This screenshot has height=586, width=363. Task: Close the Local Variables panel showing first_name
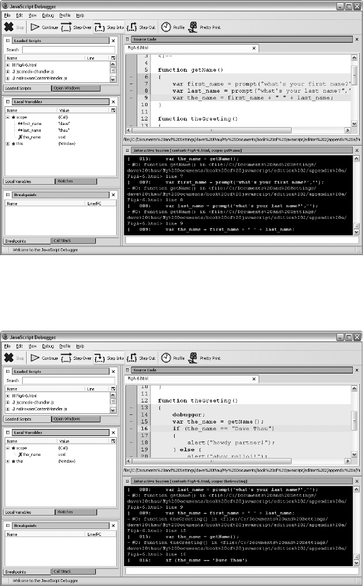pyautogui.click(x=113, y=102)
